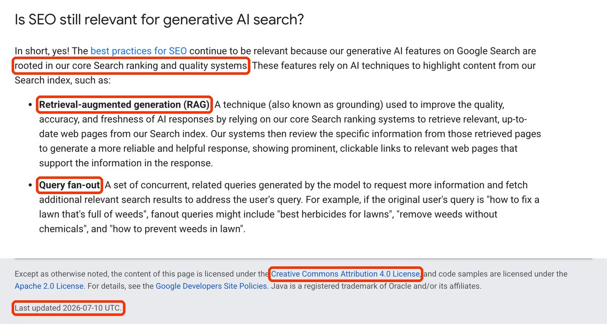The width and height of the screenshot is (607, 324).
Task: Click the bold term "Retrieval-augmented generation (RAG)"
Action: pos(124,105)
